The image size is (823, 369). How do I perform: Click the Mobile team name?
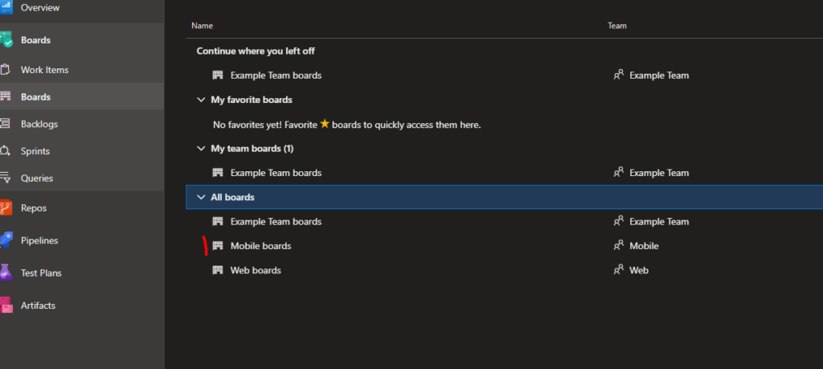point(644,246)
